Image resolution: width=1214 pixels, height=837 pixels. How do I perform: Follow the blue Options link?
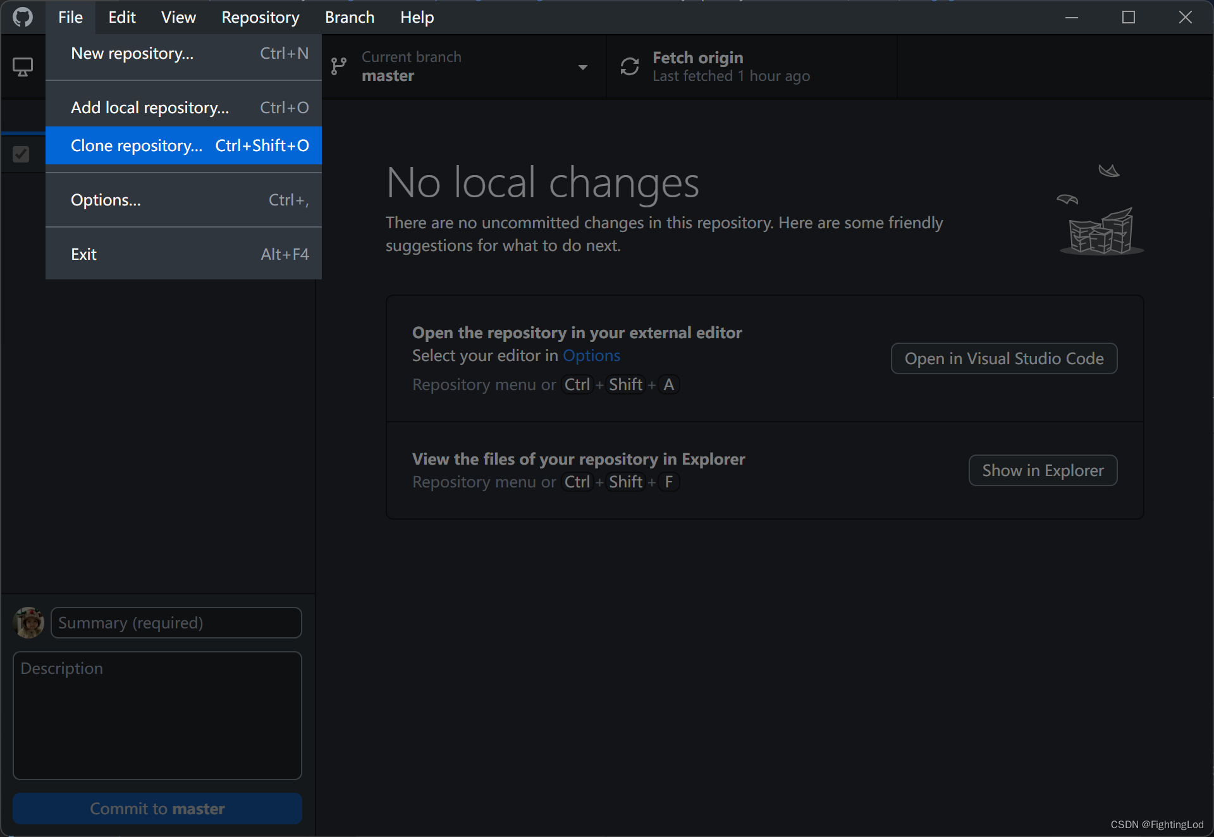591,356
